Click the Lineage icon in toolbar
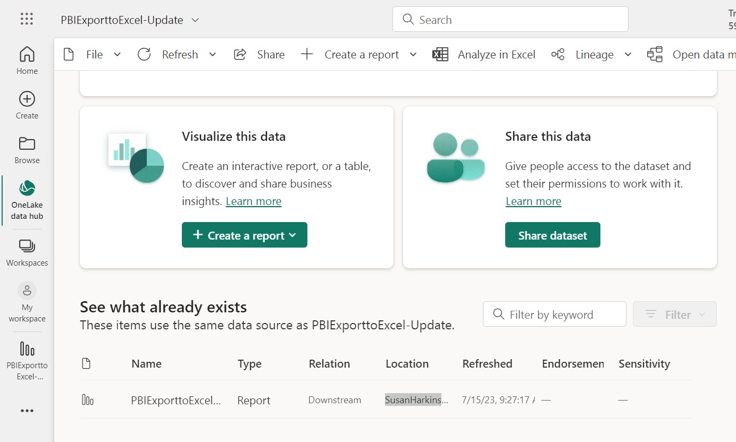The width and height of the screenshot is (736, 442). [557, 54]
